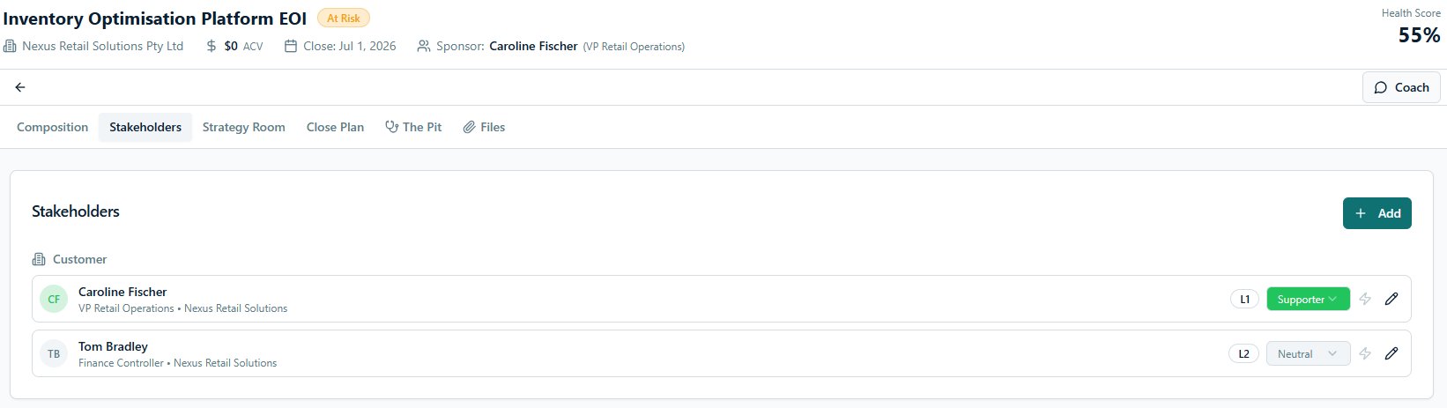
Task: Click the L1 level badge
Action: (1244, 299)
